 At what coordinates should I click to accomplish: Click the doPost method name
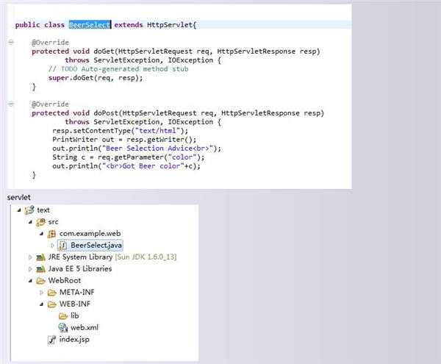point(106,113)
